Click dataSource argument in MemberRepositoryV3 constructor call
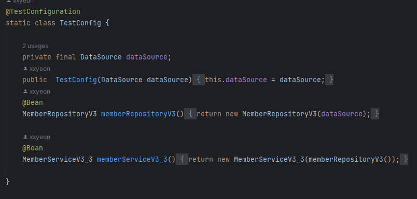This screenshot has height=199, width=417. (x=341, y=114)
